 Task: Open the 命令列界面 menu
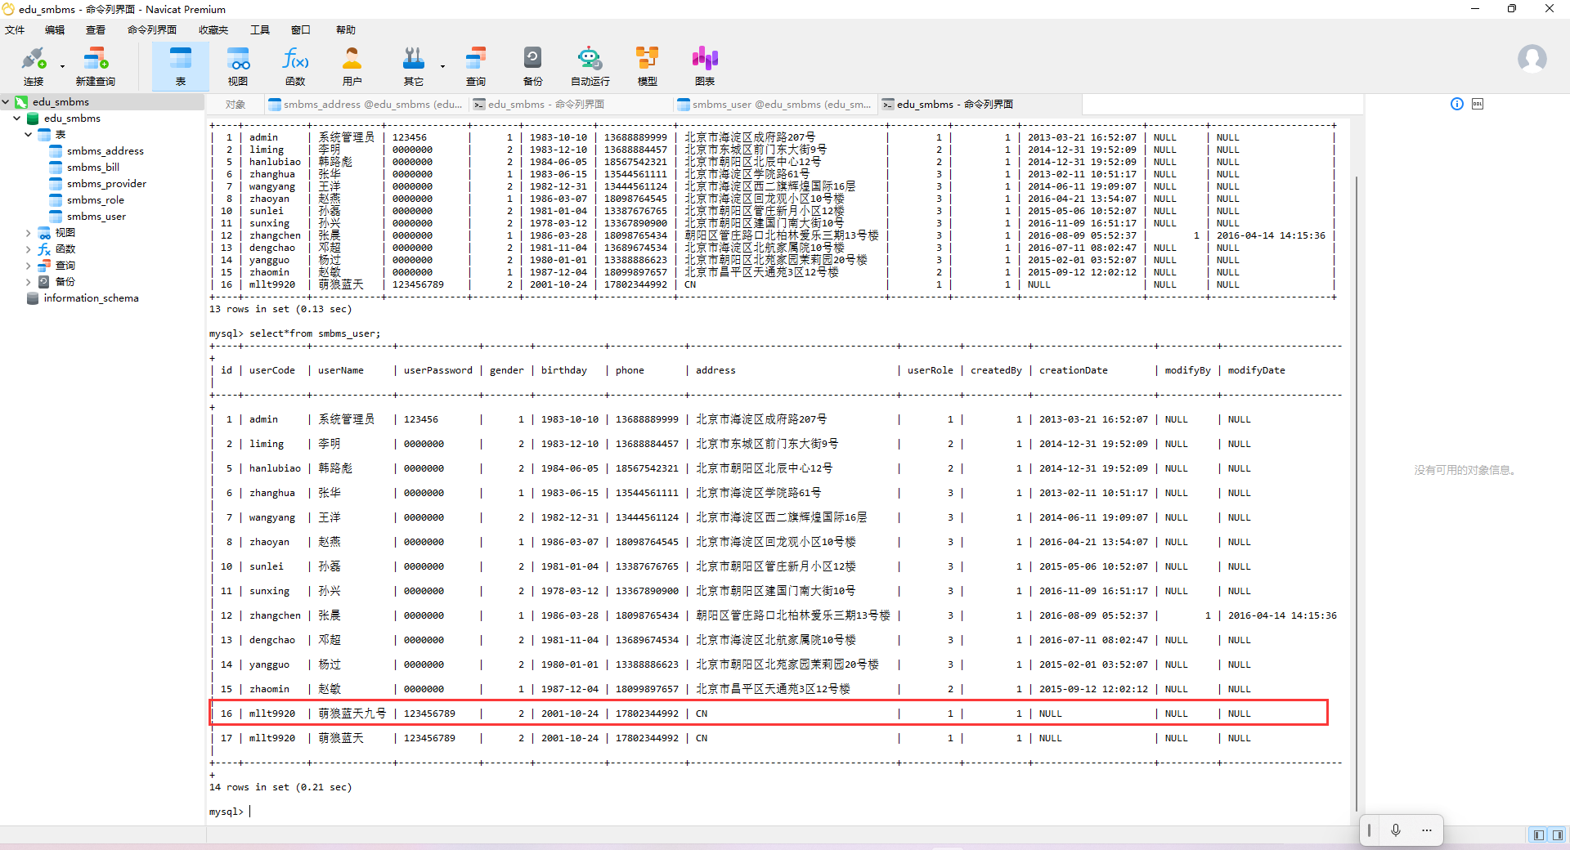[x=152, y=30]
